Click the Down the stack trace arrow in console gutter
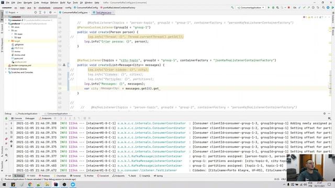 tap(12, 128)
